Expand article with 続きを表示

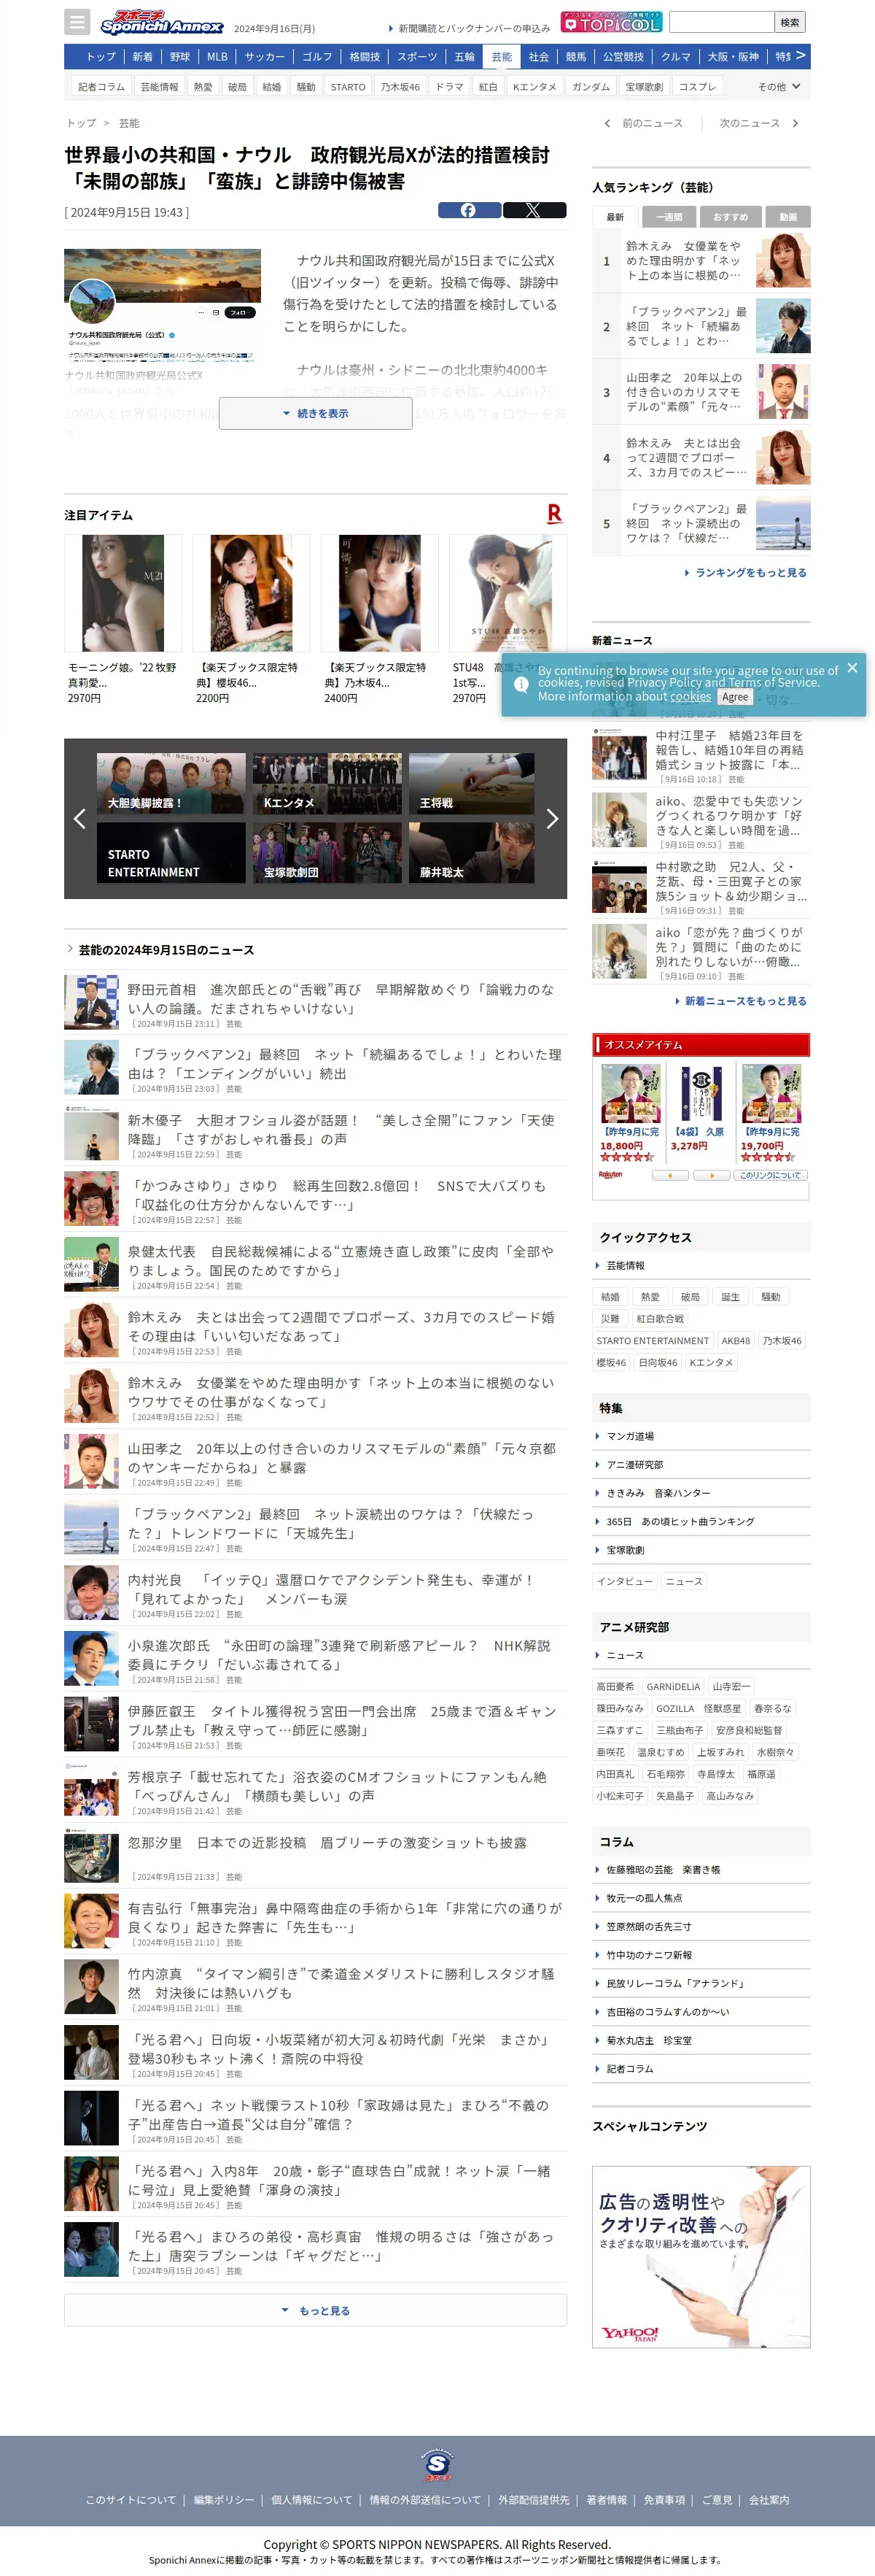[x=316, y=413]
